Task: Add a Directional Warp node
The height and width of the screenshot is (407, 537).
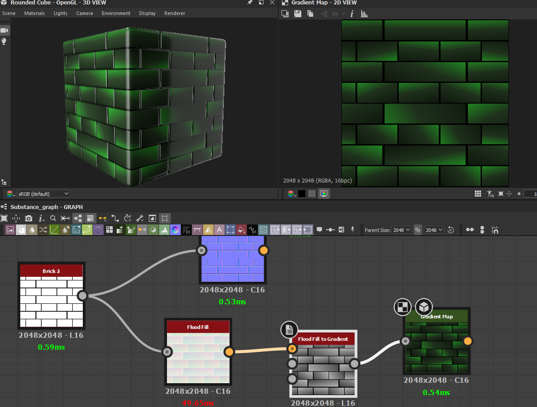Action: 76,230
